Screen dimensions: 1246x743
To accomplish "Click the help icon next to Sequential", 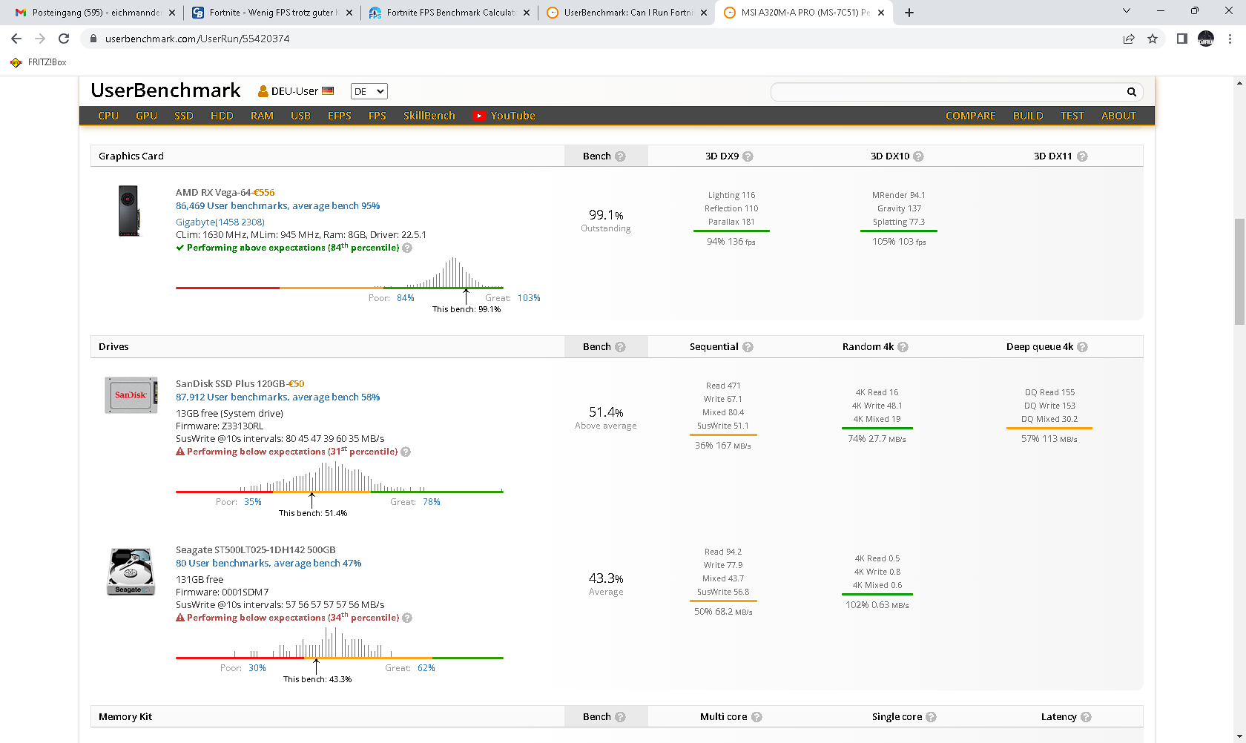I will [748, 347].
